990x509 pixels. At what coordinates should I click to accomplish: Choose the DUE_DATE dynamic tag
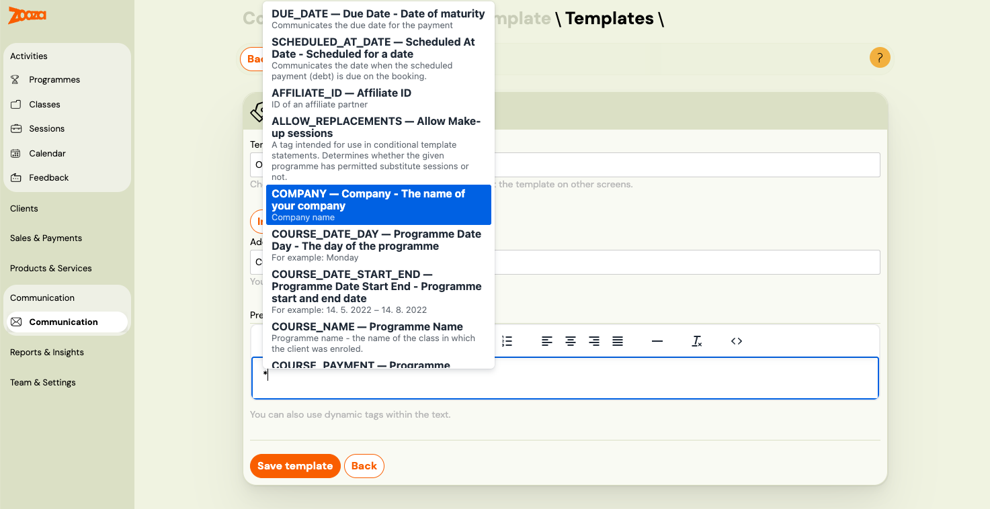click(378, 19)
